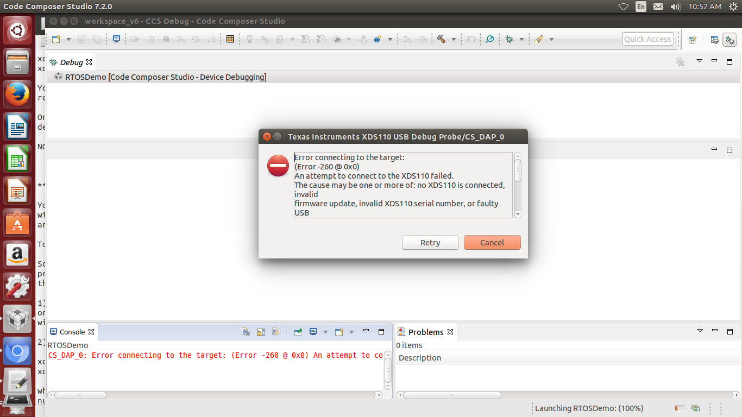Click the Save All toolbar icon
742x417 pixels.
[98, 39]
